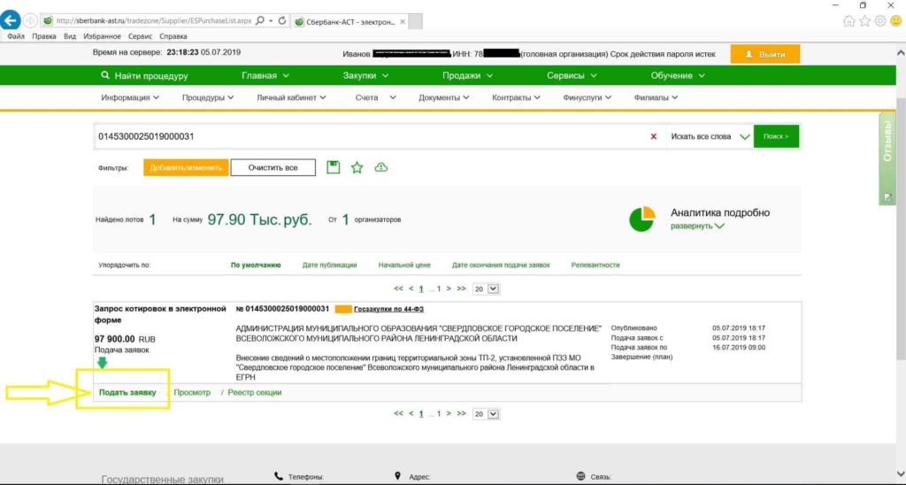Open Информация submenu
This screenshot has width=906, height=485.
pyautogui.click(x=130, y=97)
